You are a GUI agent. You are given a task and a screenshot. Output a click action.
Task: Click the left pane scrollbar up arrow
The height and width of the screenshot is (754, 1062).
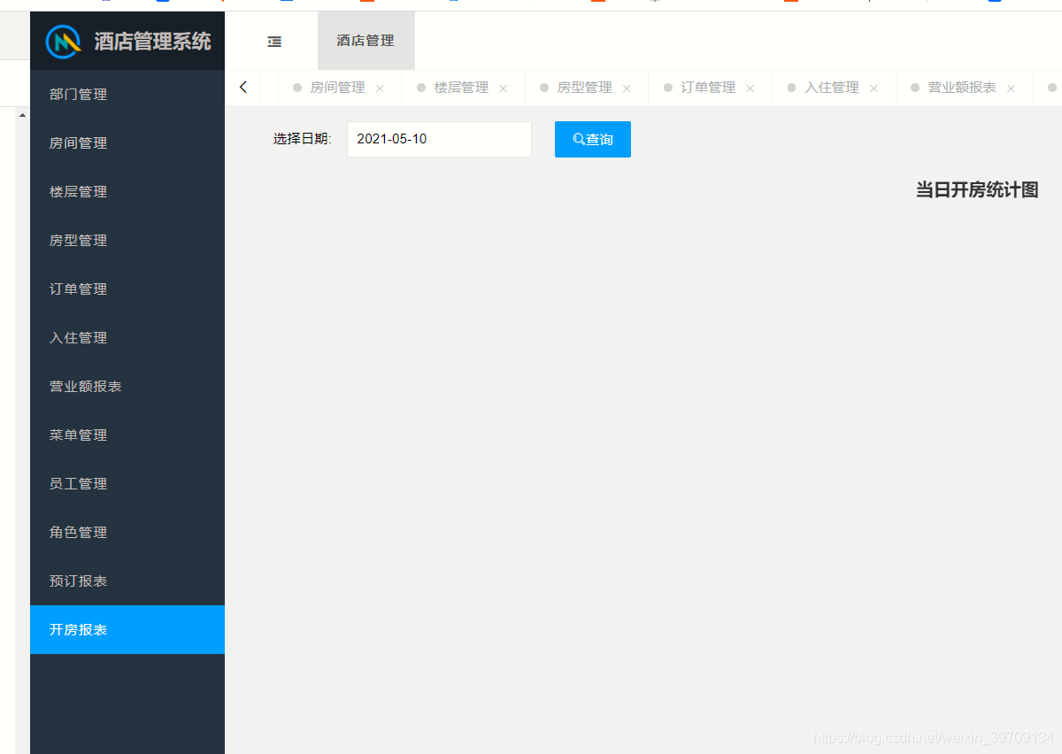(22, 115)
